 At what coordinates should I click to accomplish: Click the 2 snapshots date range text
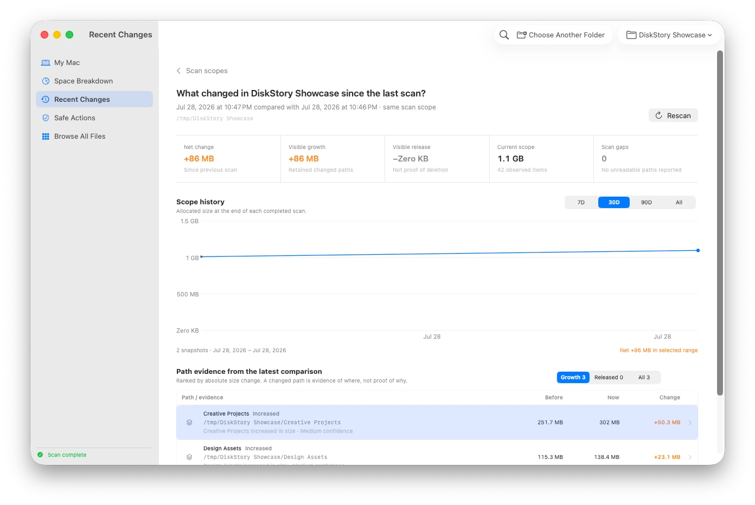click(231, 351)
